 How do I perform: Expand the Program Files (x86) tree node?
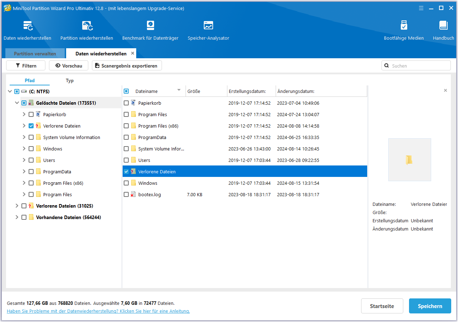coord(24,183)
